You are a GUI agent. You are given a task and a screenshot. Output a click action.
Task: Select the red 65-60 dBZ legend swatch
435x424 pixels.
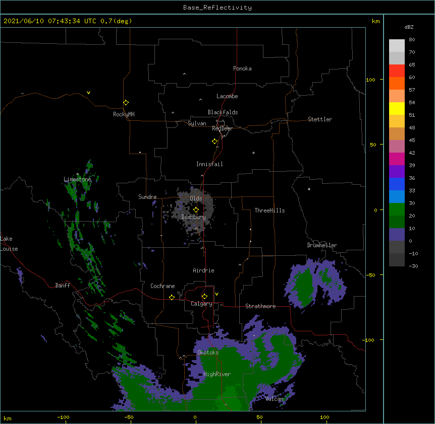(x=397, y=71)
